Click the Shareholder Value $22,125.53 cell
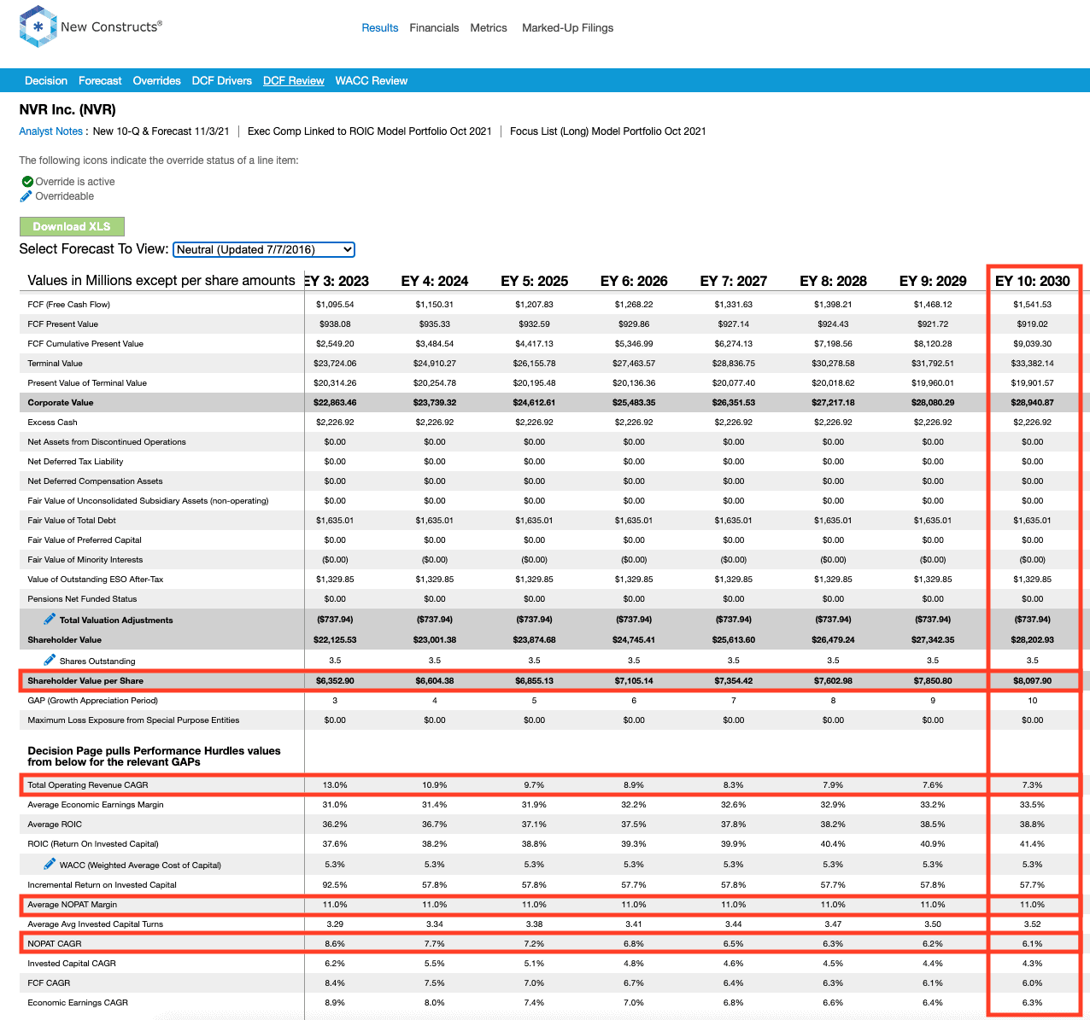The image size is (1090, 1020). coord(335,640)
